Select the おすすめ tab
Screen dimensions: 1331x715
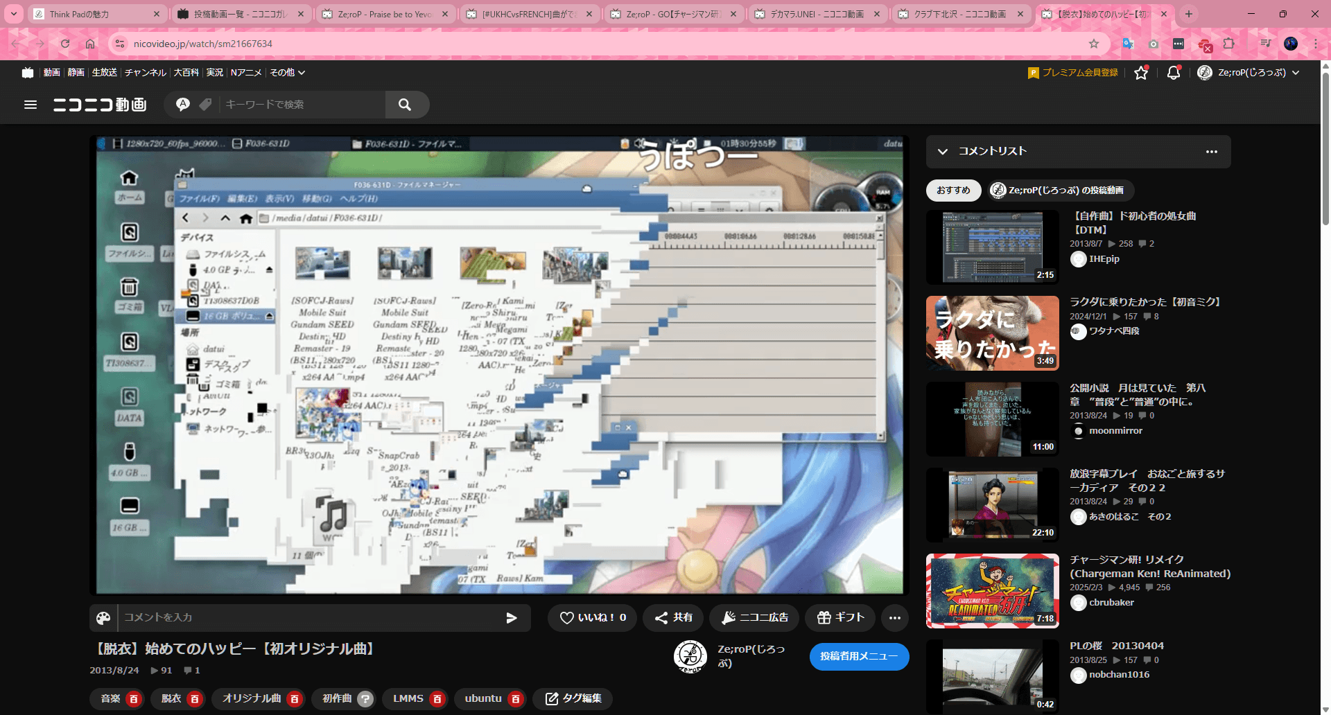(953, 191)
